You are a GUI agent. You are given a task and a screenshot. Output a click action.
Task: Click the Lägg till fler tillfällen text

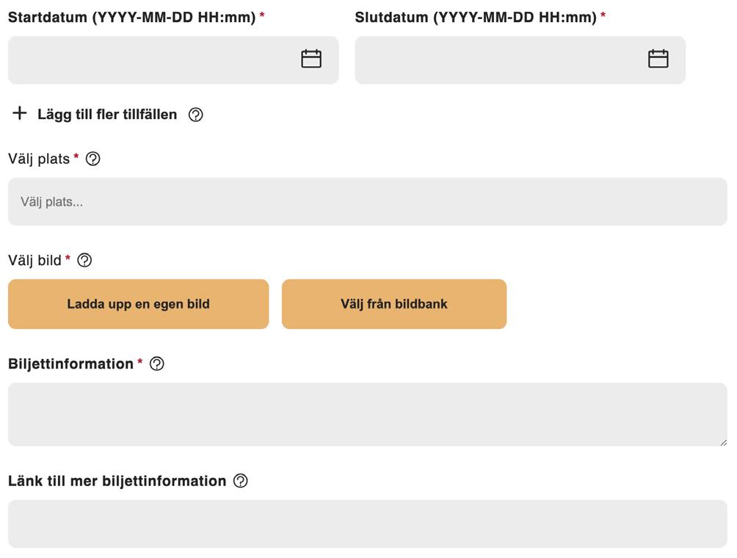107,115
